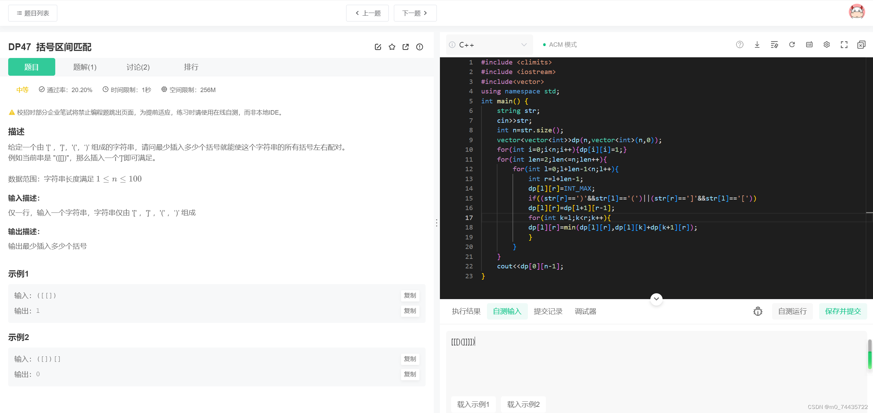
Task: Click 保存并提交 to submit code
Action: 843,311
